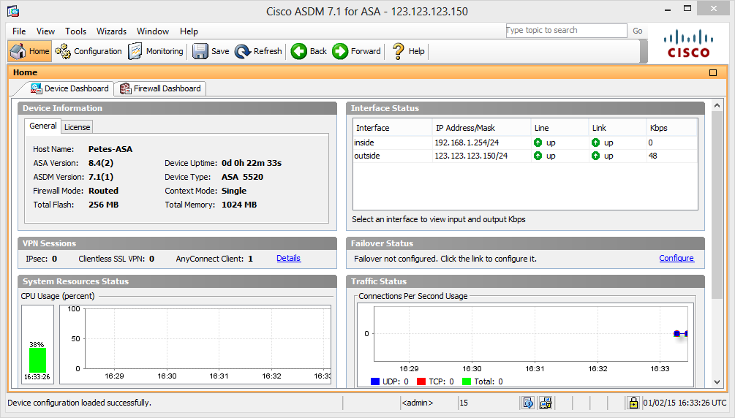
Task: Click the green Total legend swatch
Action: [467, 381]
